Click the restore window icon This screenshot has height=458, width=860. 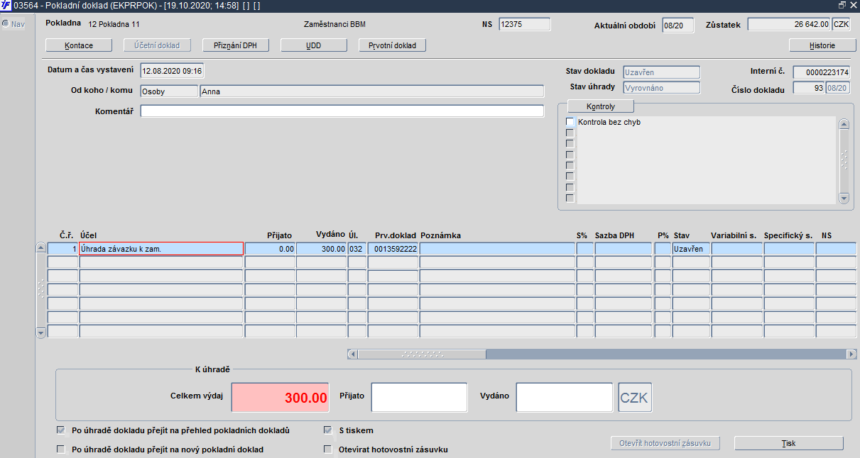pyautogui.click(x=842, y=5)
